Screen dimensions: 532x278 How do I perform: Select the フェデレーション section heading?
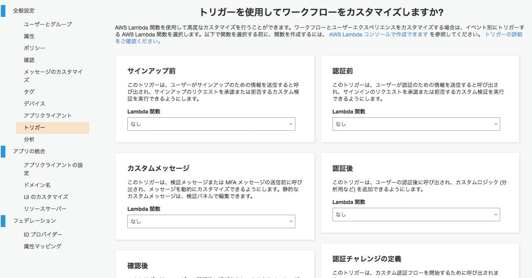click(35, 220)
